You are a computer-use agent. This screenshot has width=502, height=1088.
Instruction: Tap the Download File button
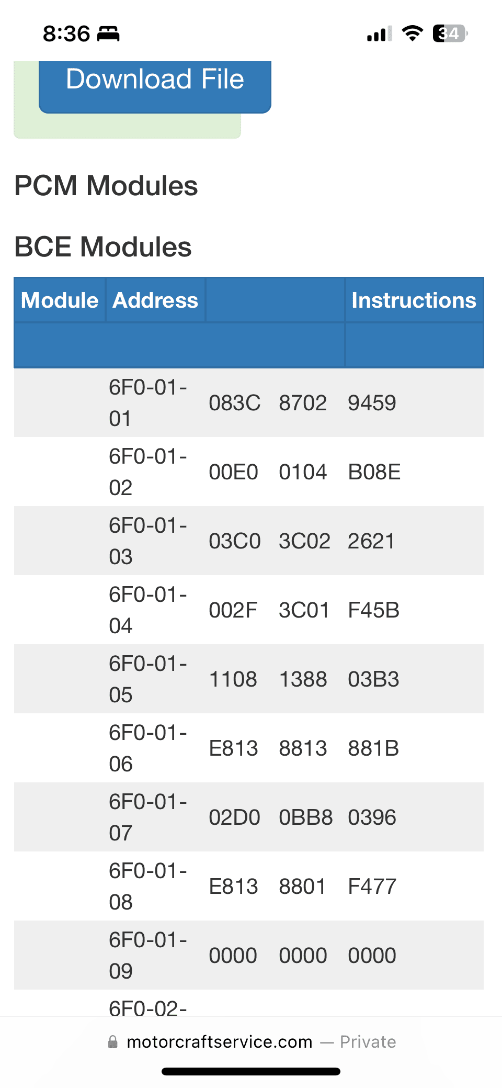[155, 86]
